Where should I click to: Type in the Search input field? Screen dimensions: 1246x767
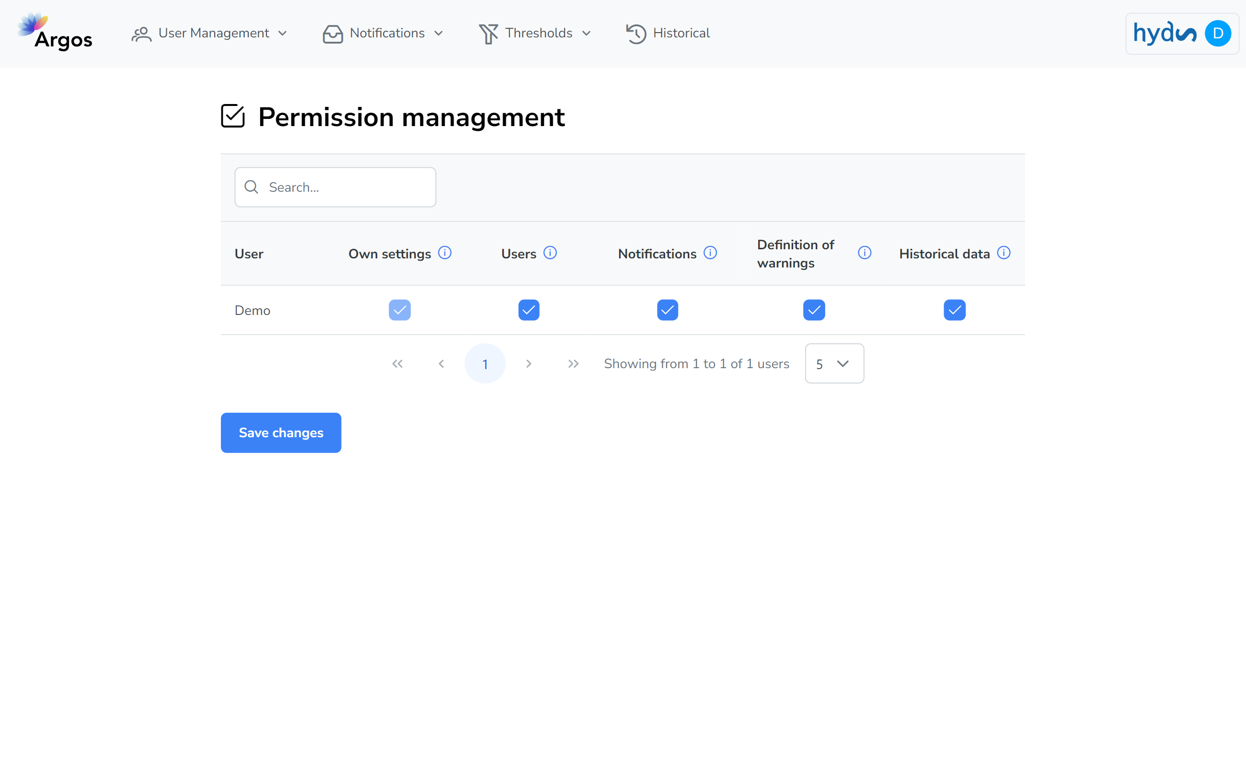(335, 187)
